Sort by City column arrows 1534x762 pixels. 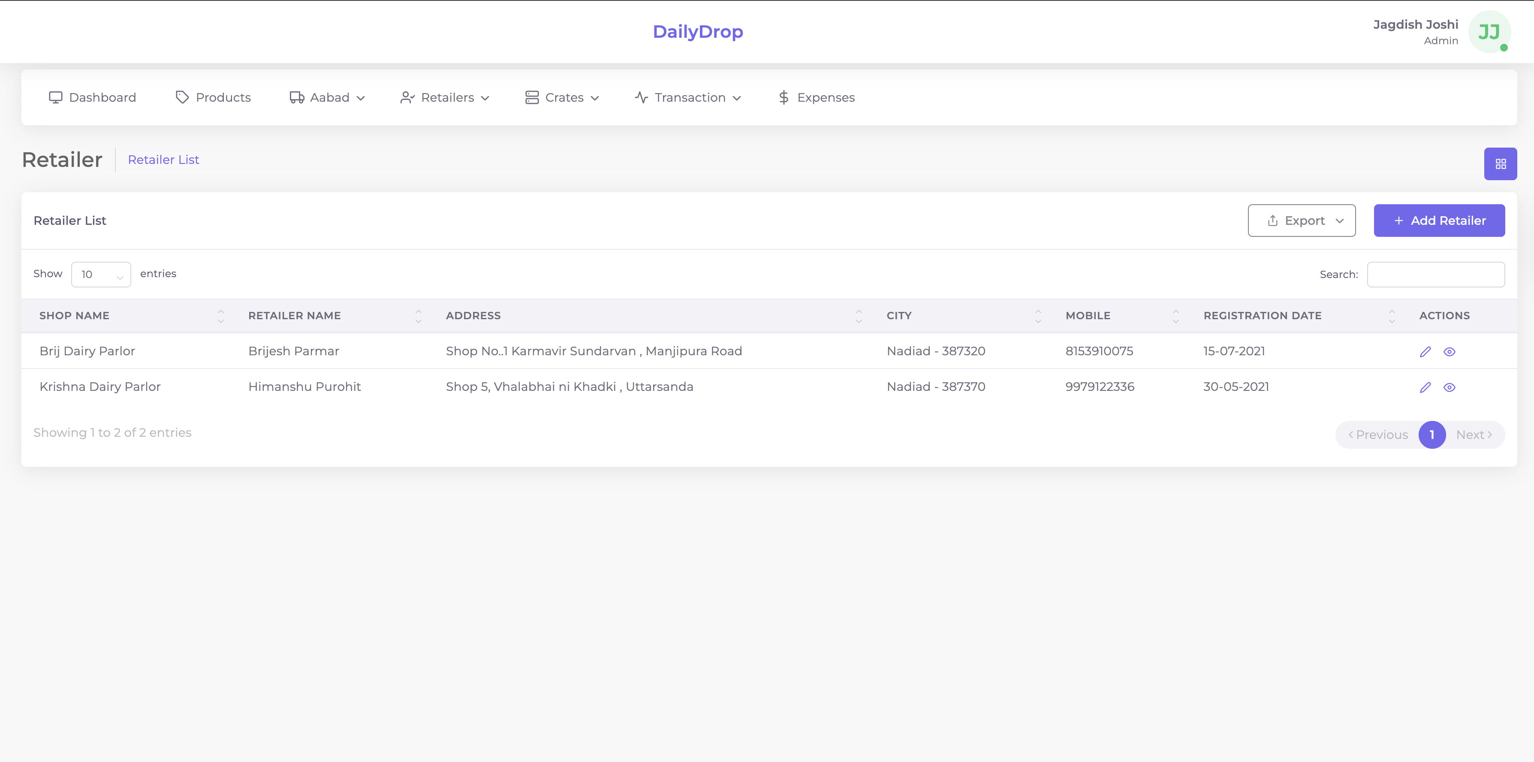point(1038,316)
